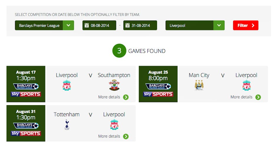Image resolution: width=277 pixels, height=155 pixels.
Task: Open More details for Tottenham v Liverpool
Action: tap(109, 137)
